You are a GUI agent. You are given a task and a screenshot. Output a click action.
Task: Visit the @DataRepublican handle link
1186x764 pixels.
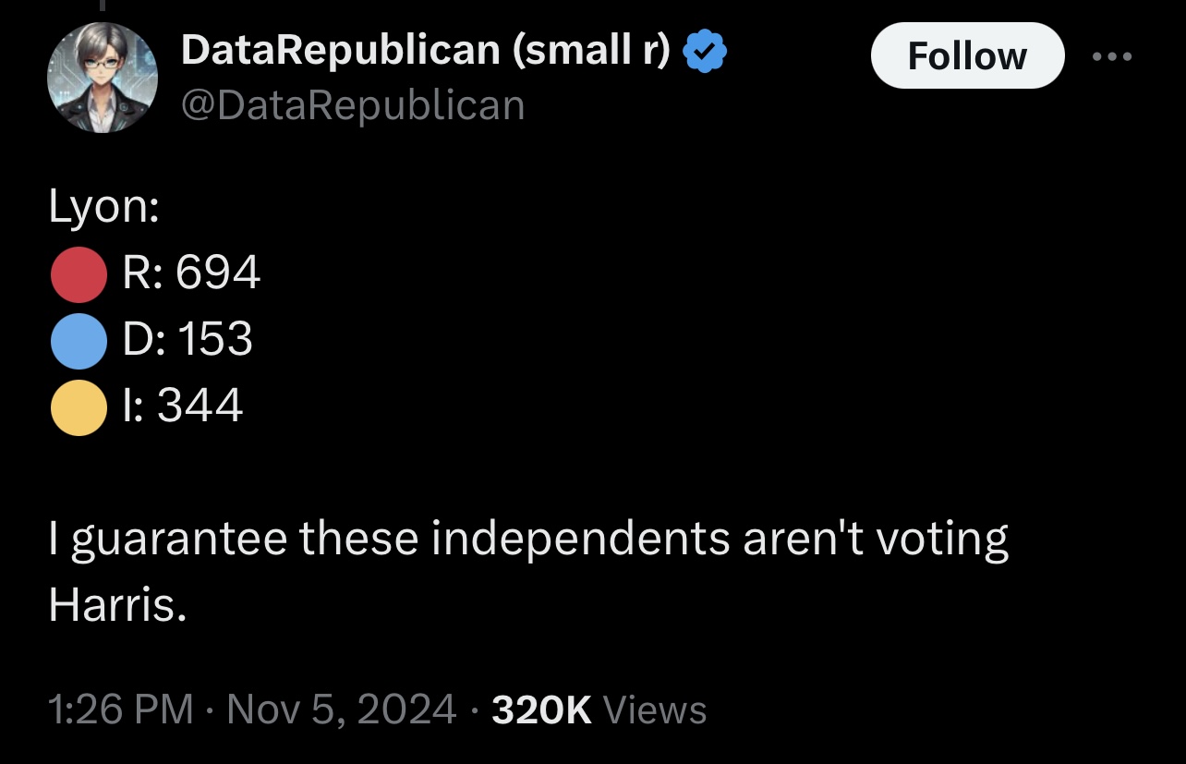(x=353, y=105)
